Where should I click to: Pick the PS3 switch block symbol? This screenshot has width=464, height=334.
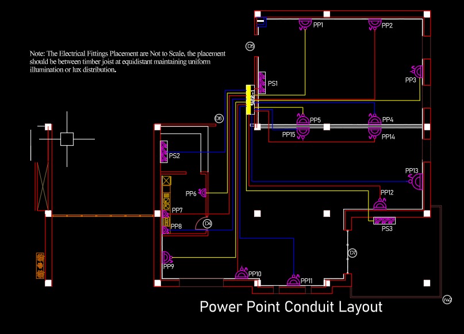(x=385, y=220)
